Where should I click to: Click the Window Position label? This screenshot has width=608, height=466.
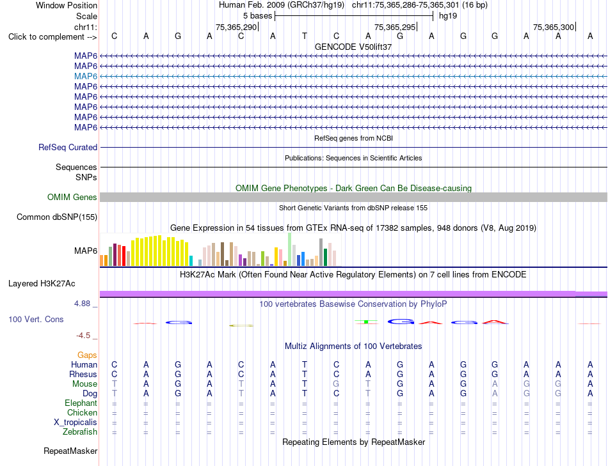[x=67, y=5]
